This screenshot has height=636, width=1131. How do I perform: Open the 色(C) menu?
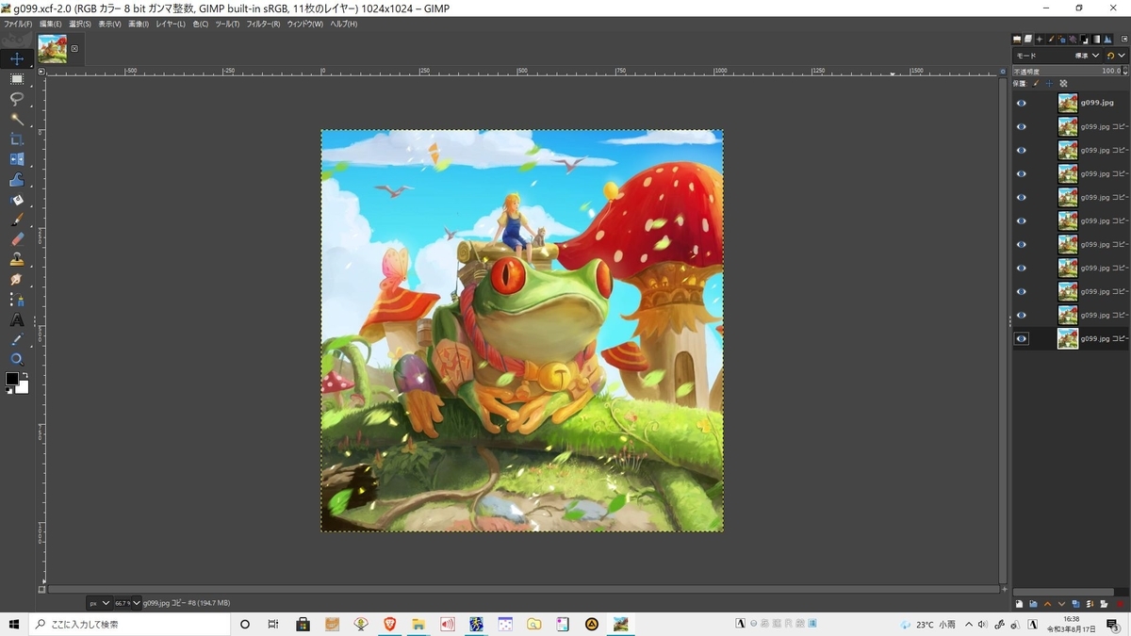pos(201,24)
